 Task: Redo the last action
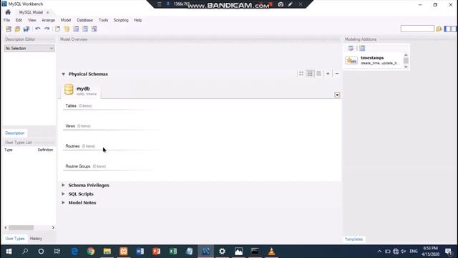[47, 29]
